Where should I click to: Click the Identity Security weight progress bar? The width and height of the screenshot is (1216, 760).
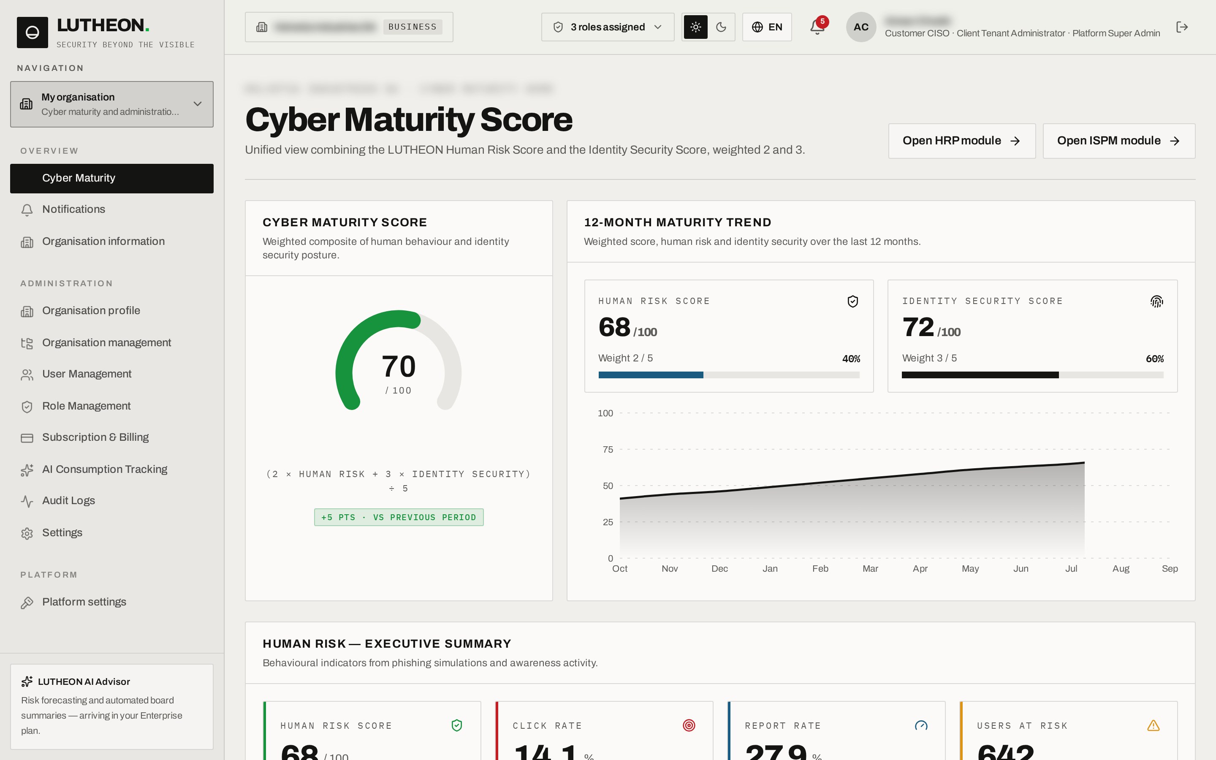coord(1033,375)
